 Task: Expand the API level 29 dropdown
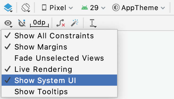[x=93, y=8]
